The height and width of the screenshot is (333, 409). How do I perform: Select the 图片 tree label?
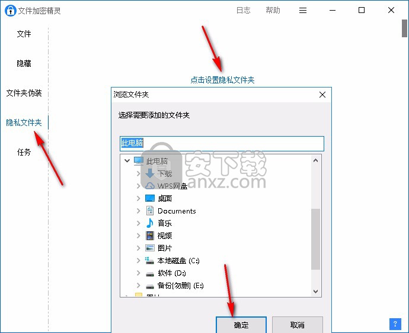[165, 248]
